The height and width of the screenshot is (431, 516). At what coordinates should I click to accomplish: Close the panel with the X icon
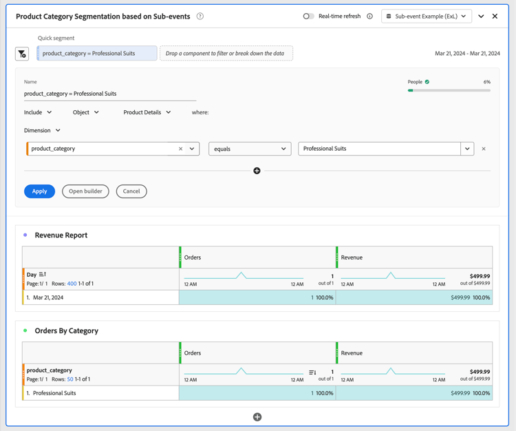click(495, 16)
